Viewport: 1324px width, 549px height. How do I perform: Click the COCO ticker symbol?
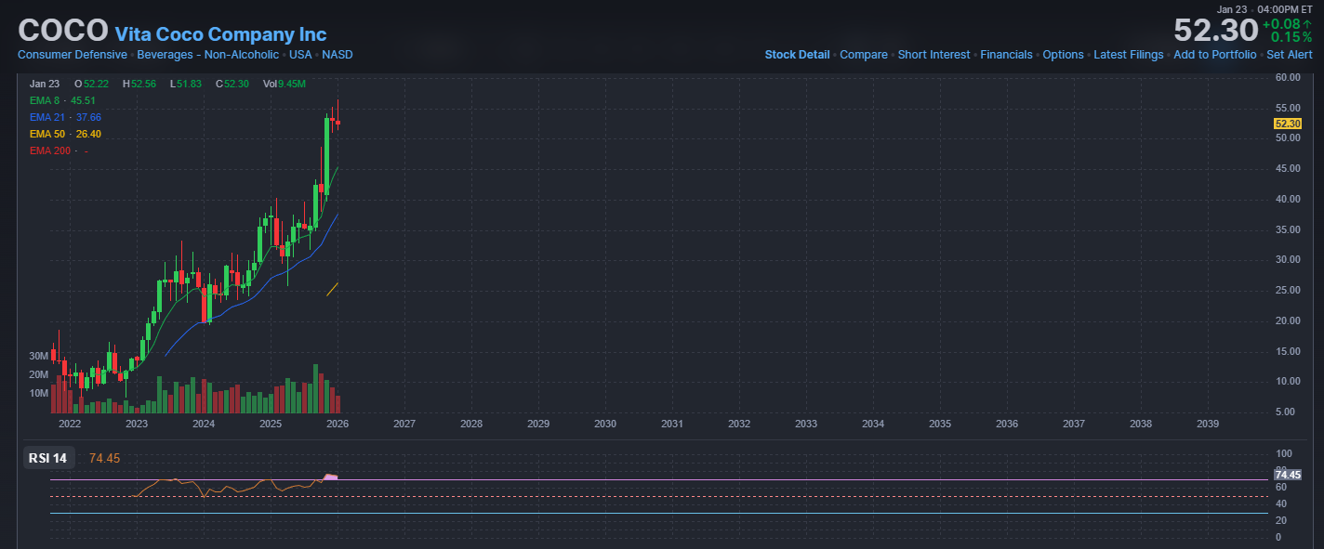click(x=63, y=31)
